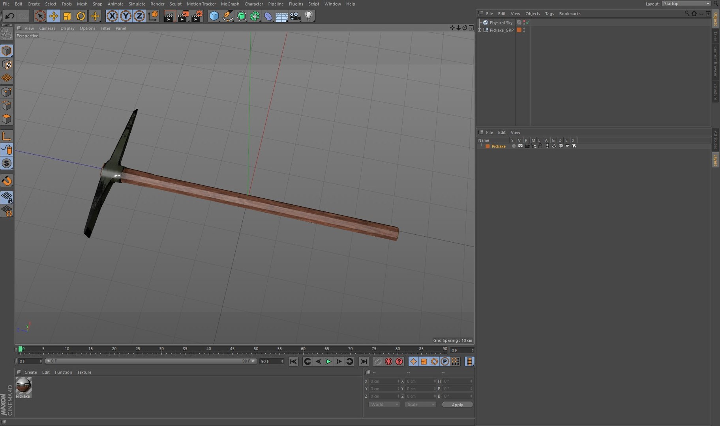Image resolution: width=720 pixels, height=426 pixels.
Task: Click Render to Picture Viewer icon
Action: [x=183, y=16]
